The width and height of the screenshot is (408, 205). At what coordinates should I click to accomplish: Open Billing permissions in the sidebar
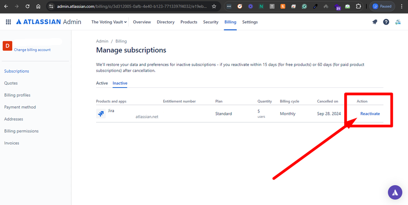(x=21, y=131)
